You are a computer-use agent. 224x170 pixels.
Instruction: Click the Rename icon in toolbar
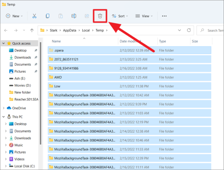(74, 16)
